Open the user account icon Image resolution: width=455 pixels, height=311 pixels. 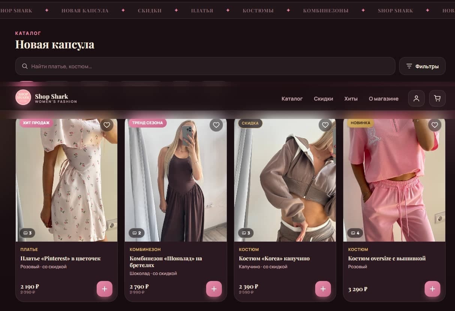(416, 98)
